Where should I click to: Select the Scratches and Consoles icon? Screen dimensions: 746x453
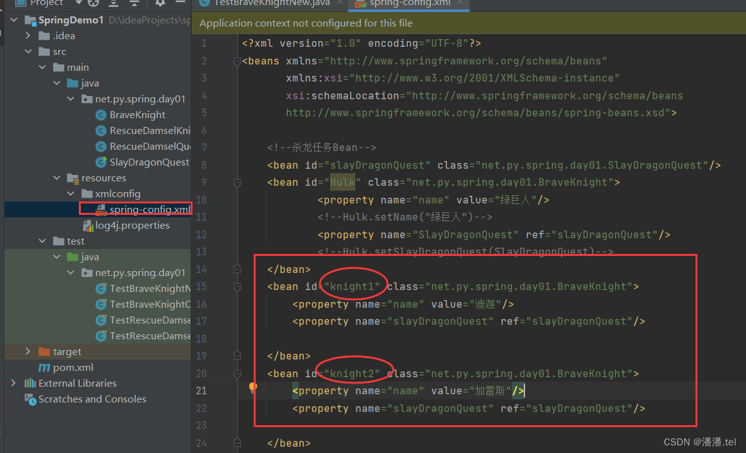pos(30,399)
